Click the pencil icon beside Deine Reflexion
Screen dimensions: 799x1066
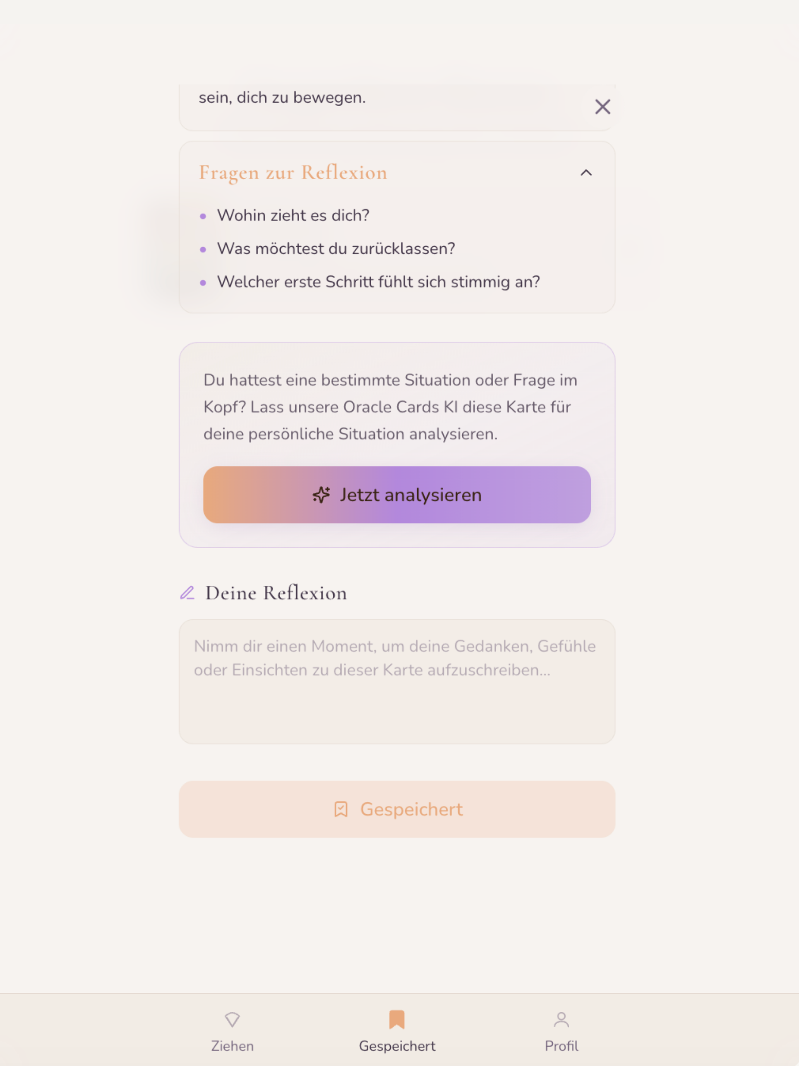(x=187, y=593)
